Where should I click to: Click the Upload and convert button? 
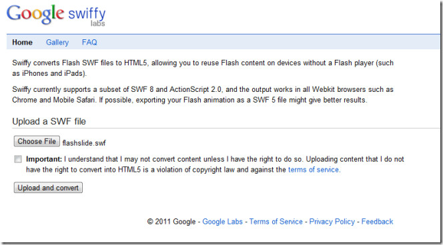(x=48, y=188)
